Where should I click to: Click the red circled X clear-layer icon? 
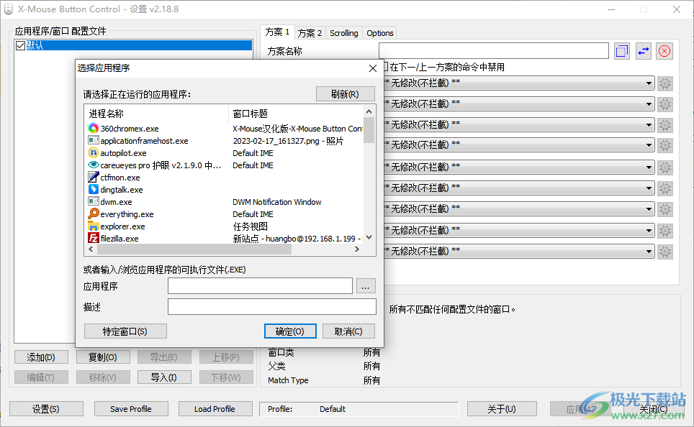point(664,51)
